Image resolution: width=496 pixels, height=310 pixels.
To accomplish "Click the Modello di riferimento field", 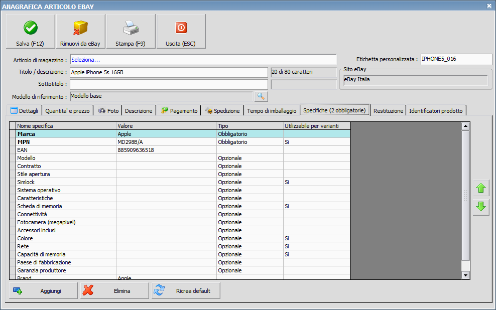I will click(x=161, y=96).
